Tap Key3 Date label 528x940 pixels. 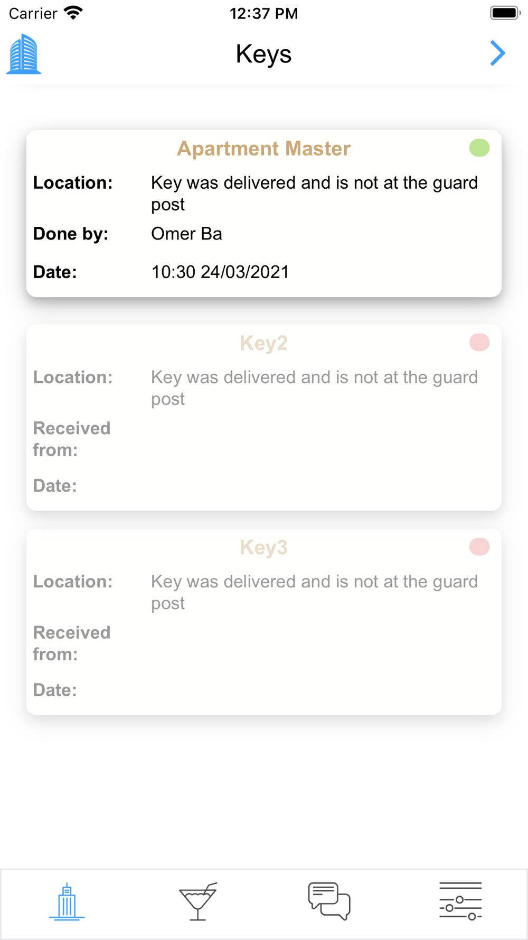(55, 690)
